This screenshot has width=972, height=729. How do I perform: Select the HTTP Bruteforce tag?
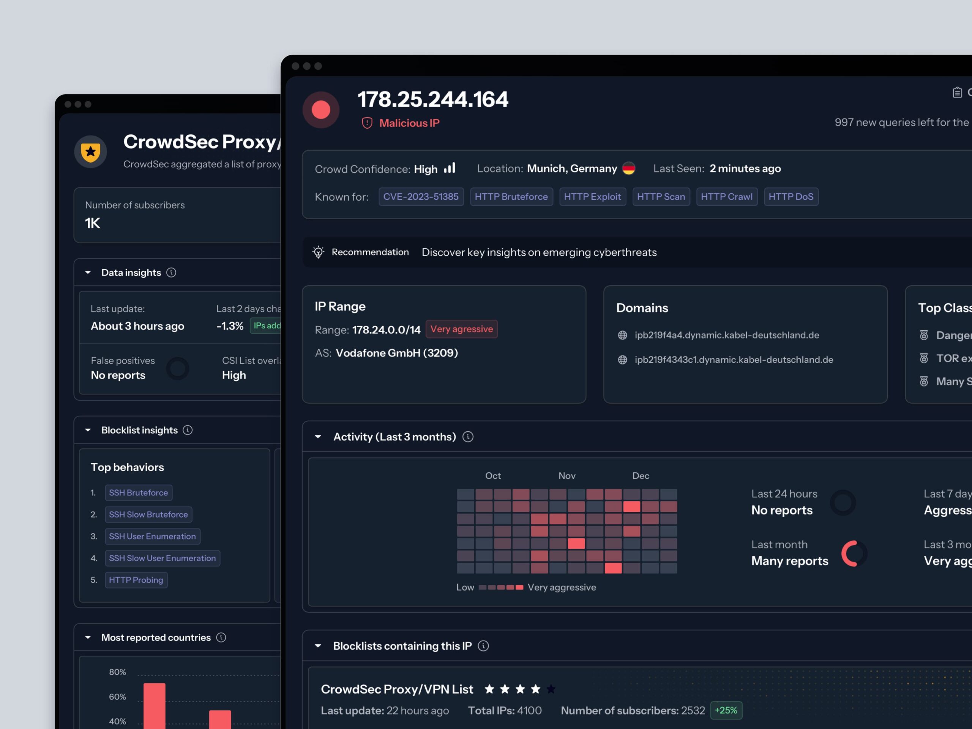pos(511,197)
